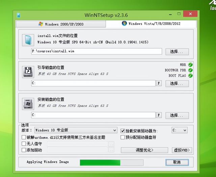Click browse button beside 添加驱动 field
Image resolution: width=216 pixels, height=177 pixels.
pos(111,150)
